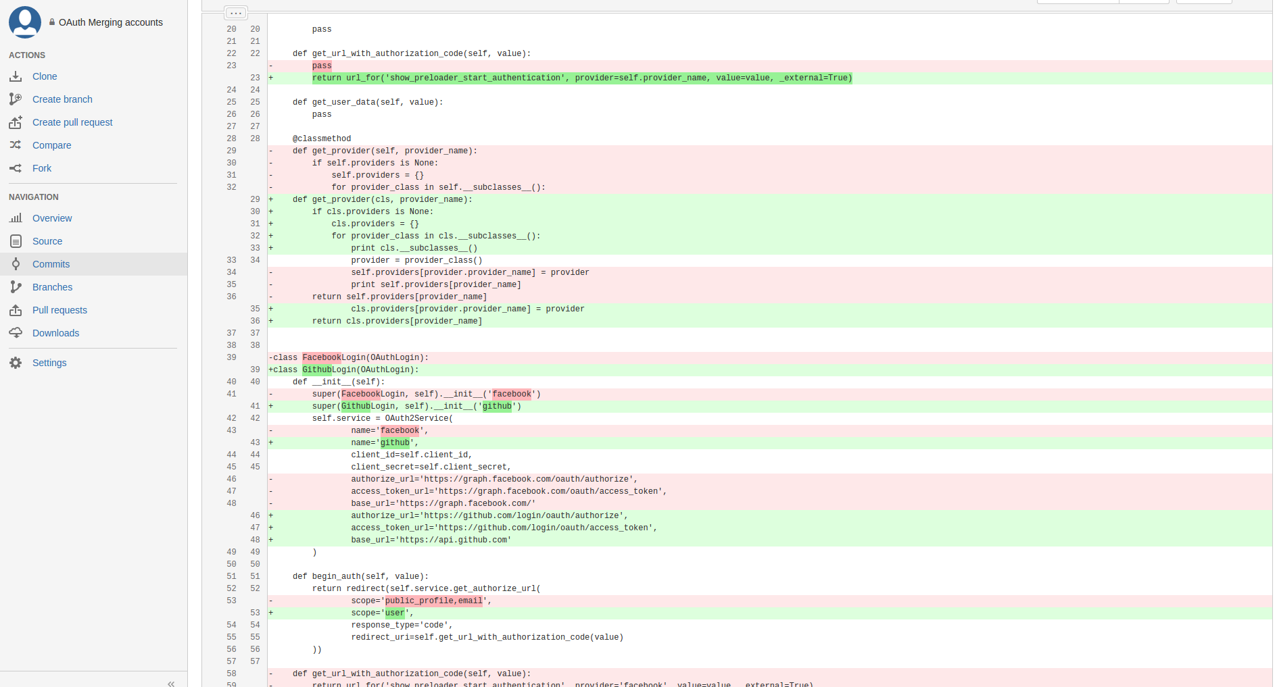Select Commits in the navigation

tap(51, 264)
